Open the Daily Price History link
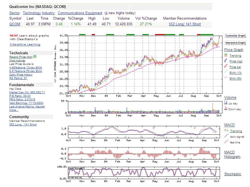 click(21, 74)
